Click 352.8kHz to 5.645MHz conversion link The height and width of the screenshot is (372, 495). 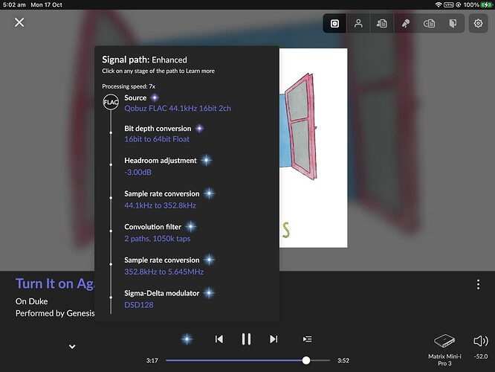(164, 272)
